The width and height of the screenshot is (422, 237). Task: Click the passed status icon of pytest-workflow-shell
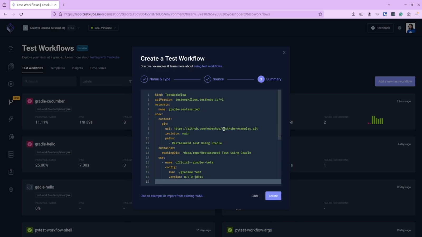30,230
